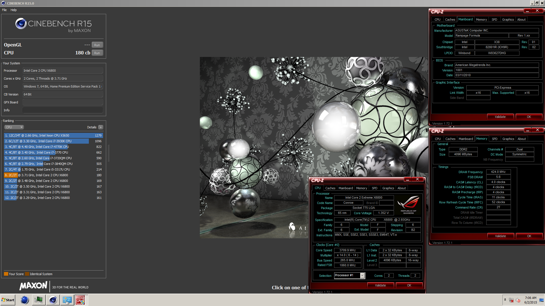Image resolution: width=545 pixels, height=306 pixels.
Task: Click Validate in CPU-Z CPU window
Action: pyautogui.click(x=380, y=285)
